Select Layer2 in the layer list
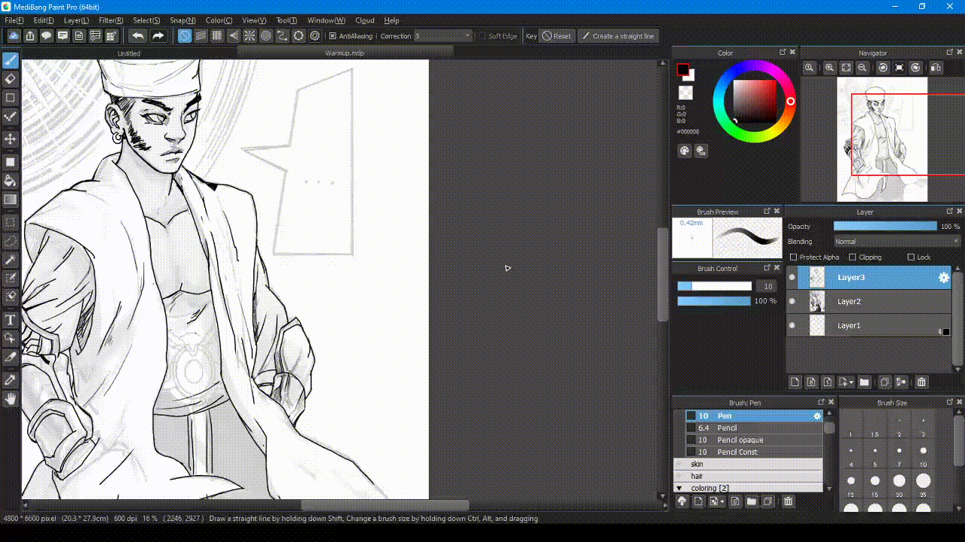Viewport: 965px width, 542px height. click(x=868, y=301)
